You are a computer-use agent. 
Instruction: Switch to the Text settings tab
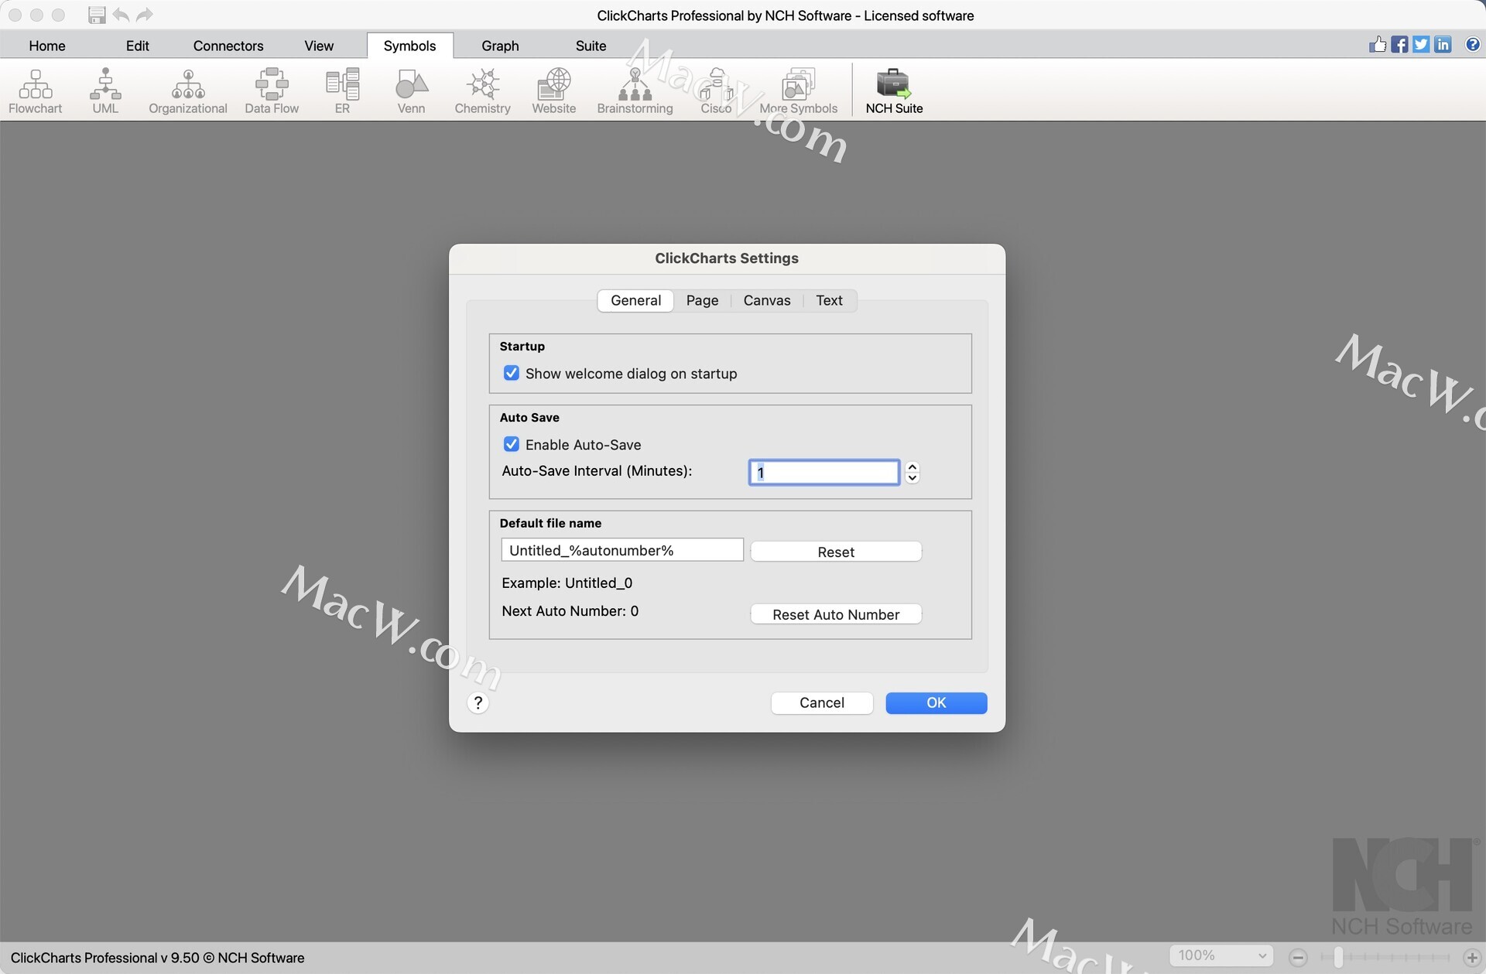829,300
